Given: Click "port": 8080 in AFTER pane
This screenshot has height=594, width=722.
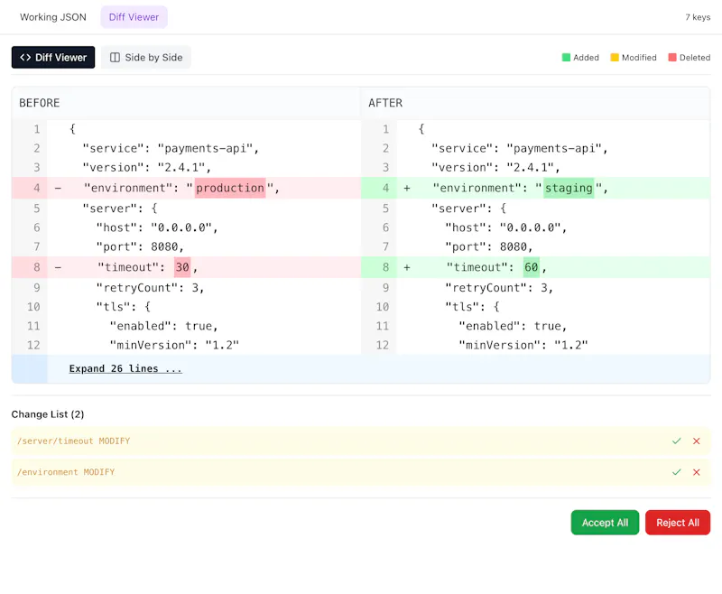Looking at the screenshot, I should tap(489, 246).
